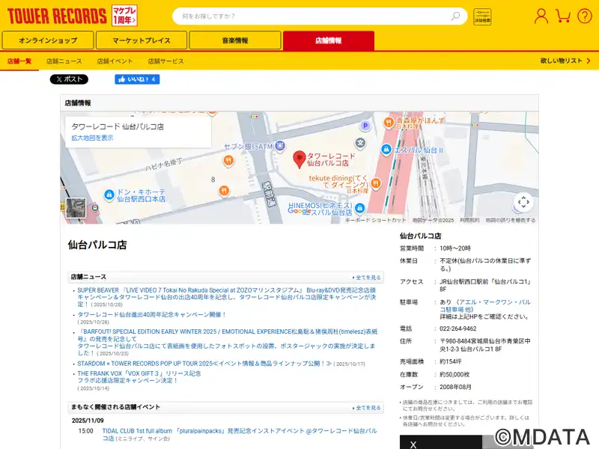Open the detailed search filter icon
The height and width of the screenshot is (449, 599).
pyautogui.click(x=482, y=16)
